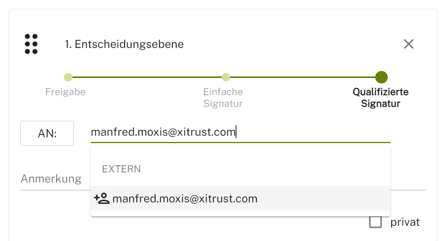Screen dimensions: 444x241
Task: Click the add-person icon in the suggestion
Action: click(102, 198)
